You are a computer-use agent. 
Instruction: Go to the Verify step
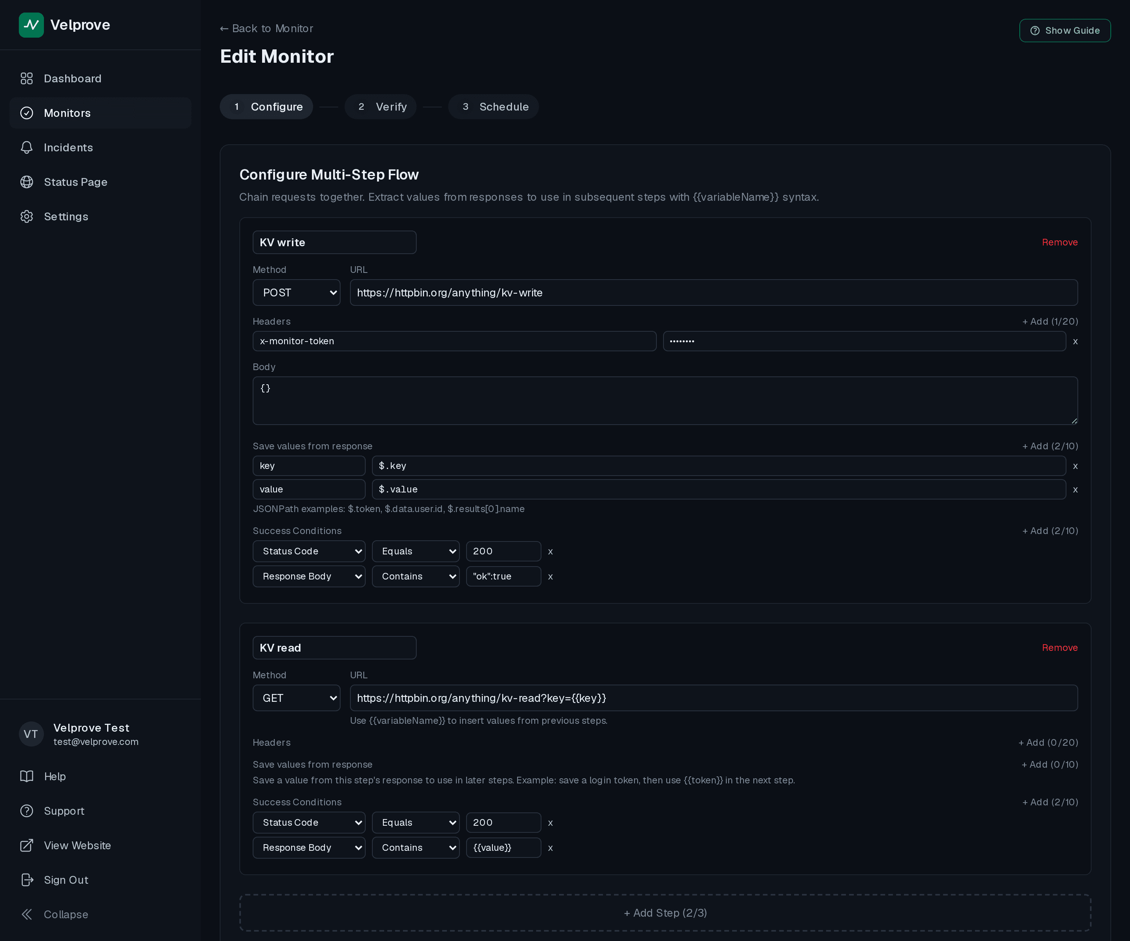point(381,107)
